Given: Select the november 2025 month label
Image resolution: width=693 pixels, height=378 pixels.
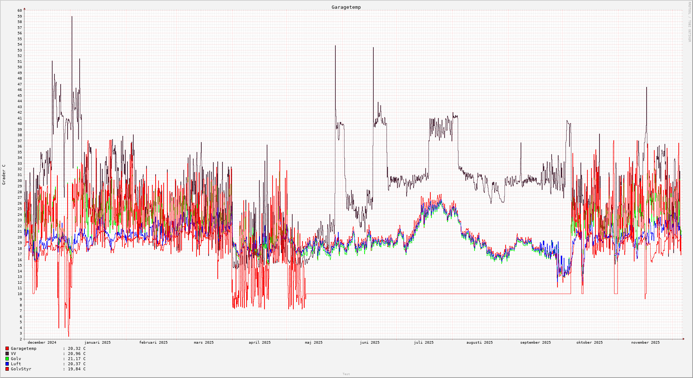Looking at the screenshot, I should pos(645,343).
